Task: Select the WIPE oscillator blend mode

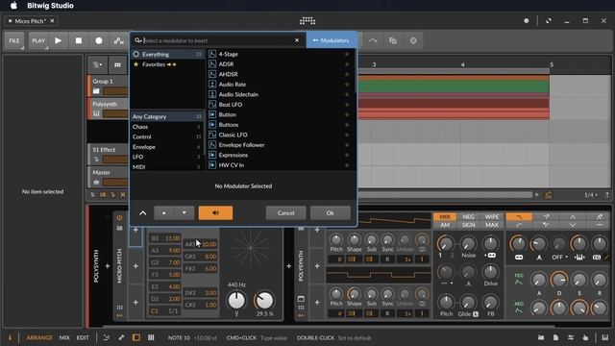Action: pos(492,216)
